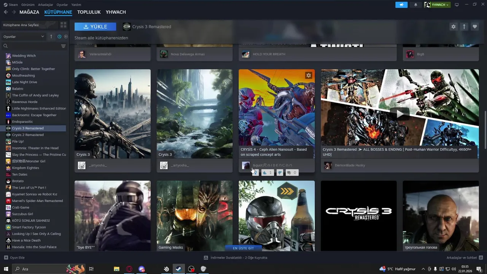This screenshot has height=274, width=487.
Task: Switch to collections grid view icon
Action: click(63, 25)
